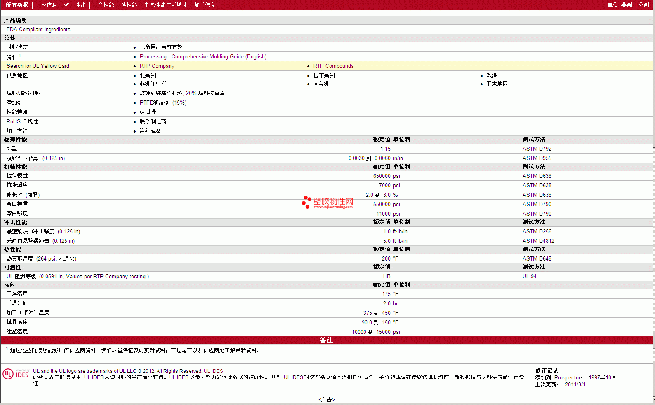The image size is (655, 405).
Task: Click 亚太地区 availability entry
Action: [497, 84]
